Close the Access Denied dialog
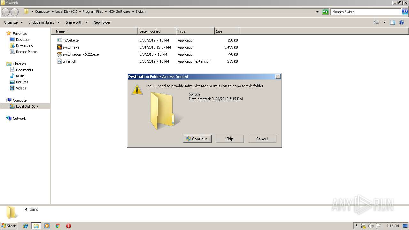 click(278, 77)
